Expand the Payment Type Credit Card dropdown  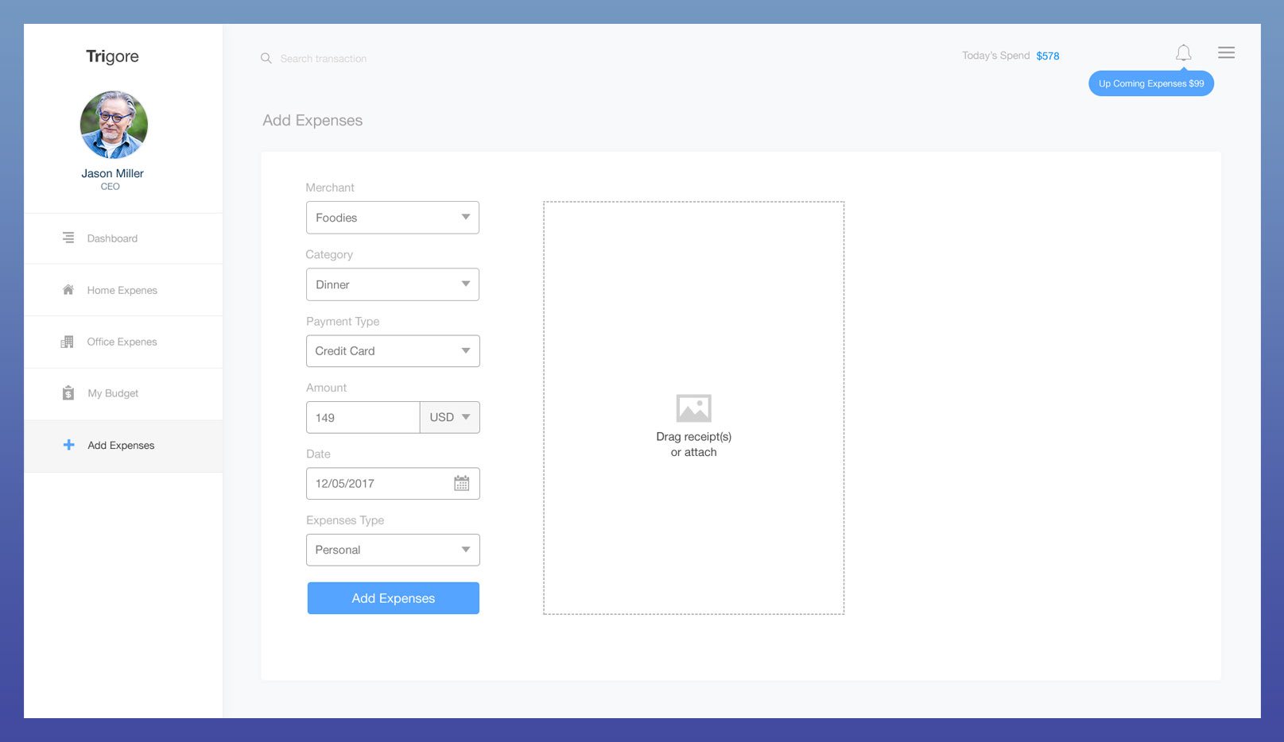[x=393, y=351]
